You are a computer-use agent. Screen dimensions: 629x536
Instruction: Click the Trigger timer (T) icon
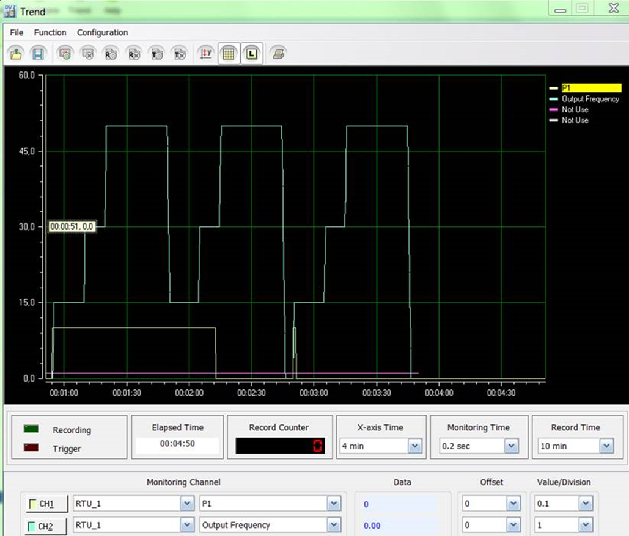pyautogui.click(x=157, y=53)
